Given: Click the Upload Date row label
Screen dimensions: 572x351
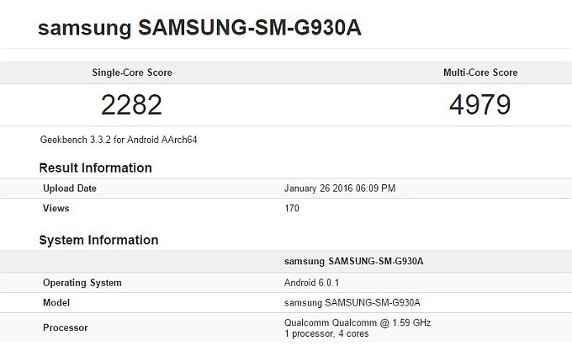Looking at the screenshot, I should click(70, 189).
